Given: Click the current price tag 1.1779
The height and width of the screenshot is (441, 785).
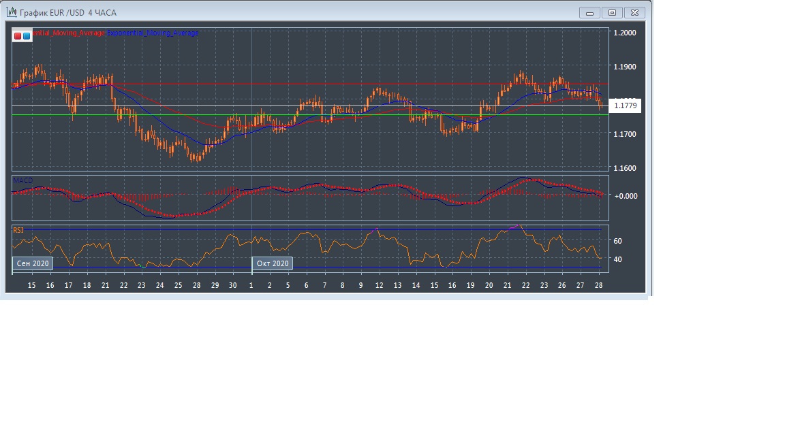Looking at the screenshot, I should click(x=625, y=105).
